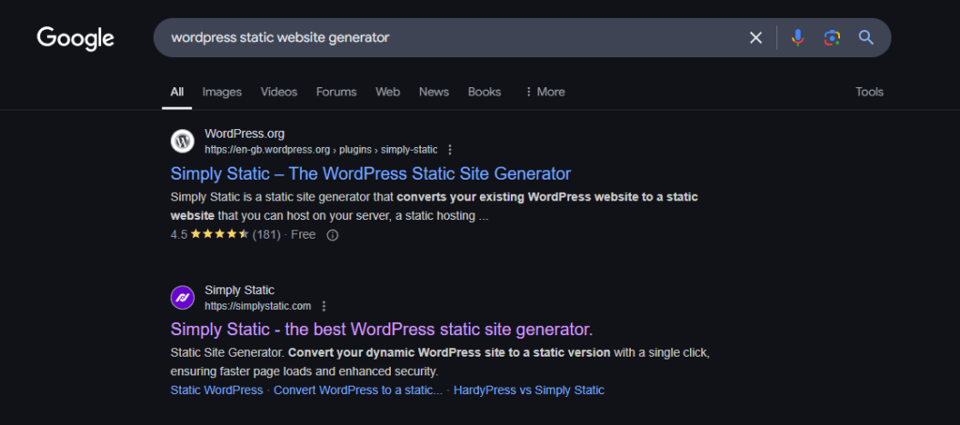
Task: Click the en-gb.wordpress.org breadcrumb URL
Action: coord(321,150)
